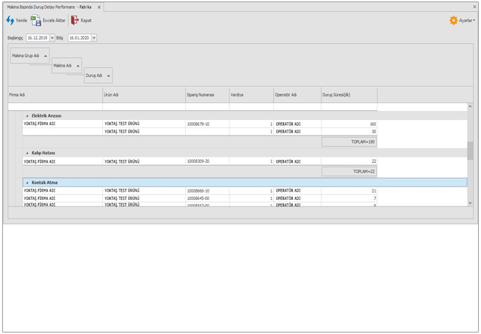
Task: Select the Makina Bazında Duruş Detay tab
Action: click(49, 7)
